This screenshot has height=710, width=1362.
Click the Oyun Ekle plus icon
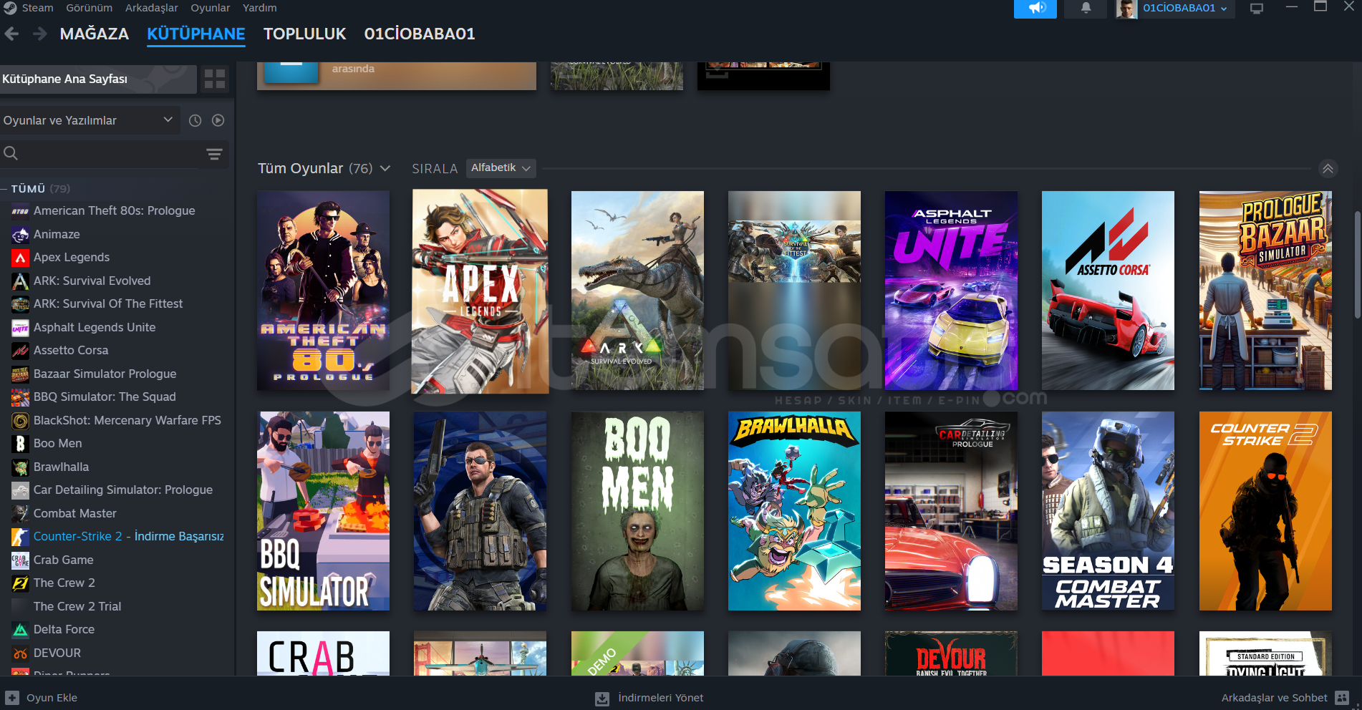pyautogui.click(x=12, y=698)
